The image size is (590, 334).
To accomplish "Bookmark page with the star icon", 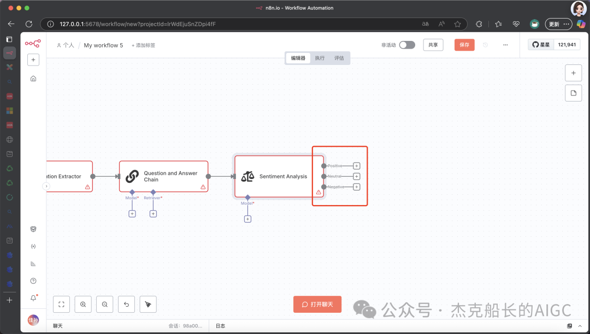I will [x=458, y=24].
